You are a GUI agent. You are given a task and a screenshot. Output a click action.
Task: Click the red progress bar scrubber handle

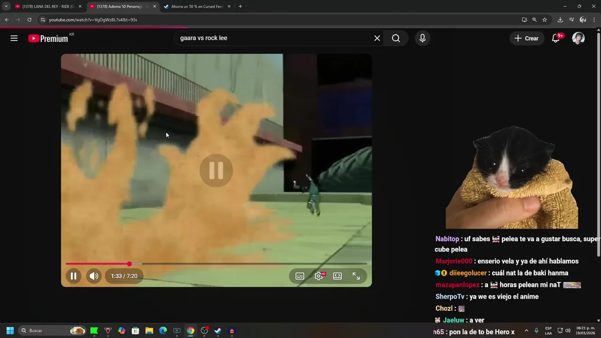pos(129,264)
